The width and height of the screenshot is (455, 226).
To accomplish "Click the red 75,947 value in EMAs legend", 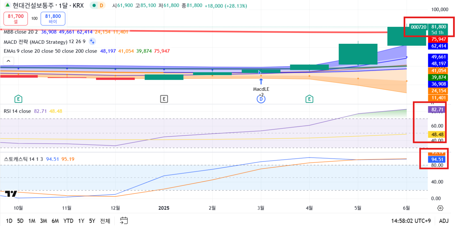I will [x=162, y=51].
